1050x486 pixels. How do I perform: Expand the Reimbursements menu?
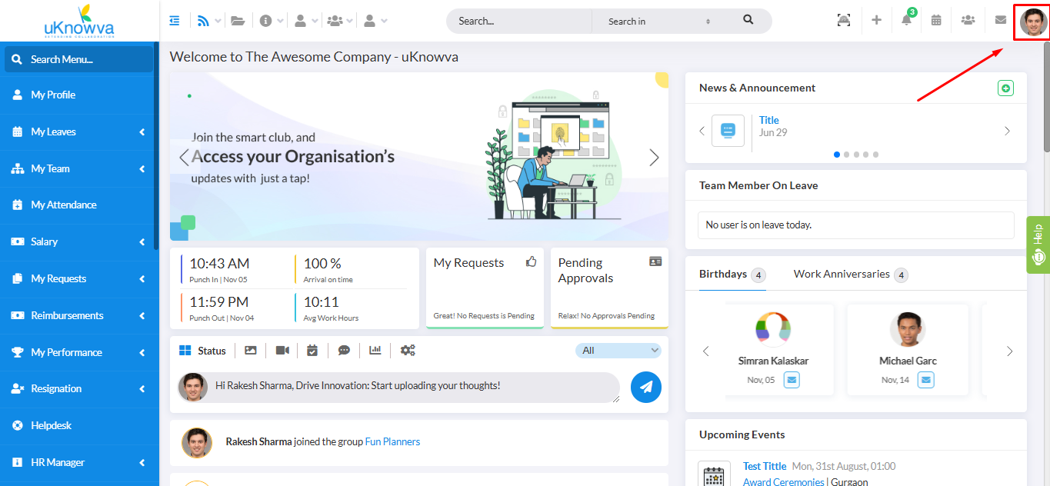79,315
